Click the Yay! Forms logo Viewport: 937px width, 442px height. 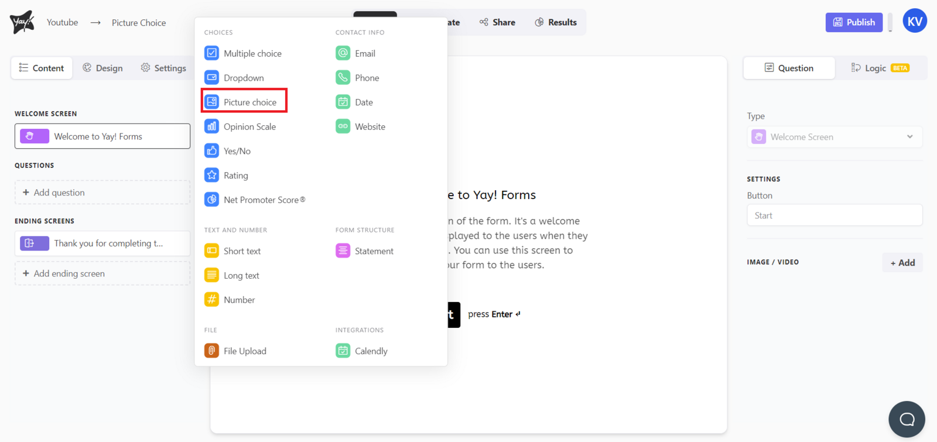click(22, 22)
